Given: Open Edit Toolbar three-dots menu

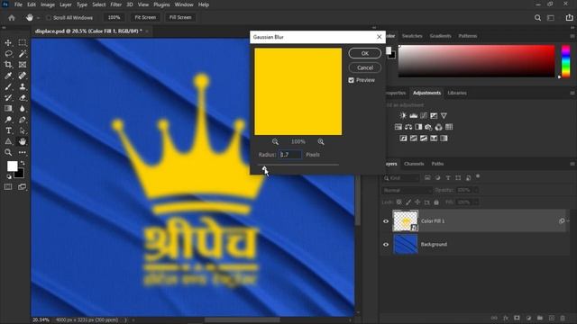Looking at the screenshot, I should click(23, 152).
